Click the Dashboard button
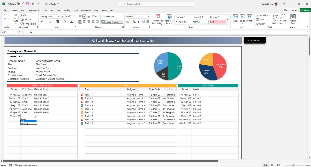Image resolution: width=311 pixels, height=167 pixels. point(254,40)
